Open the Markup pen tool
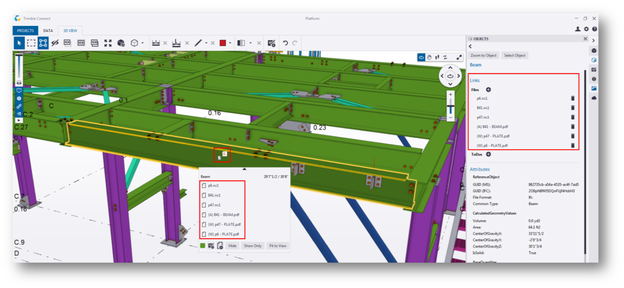The width and height of the screenshot is (624, 288). pos(197,43)
